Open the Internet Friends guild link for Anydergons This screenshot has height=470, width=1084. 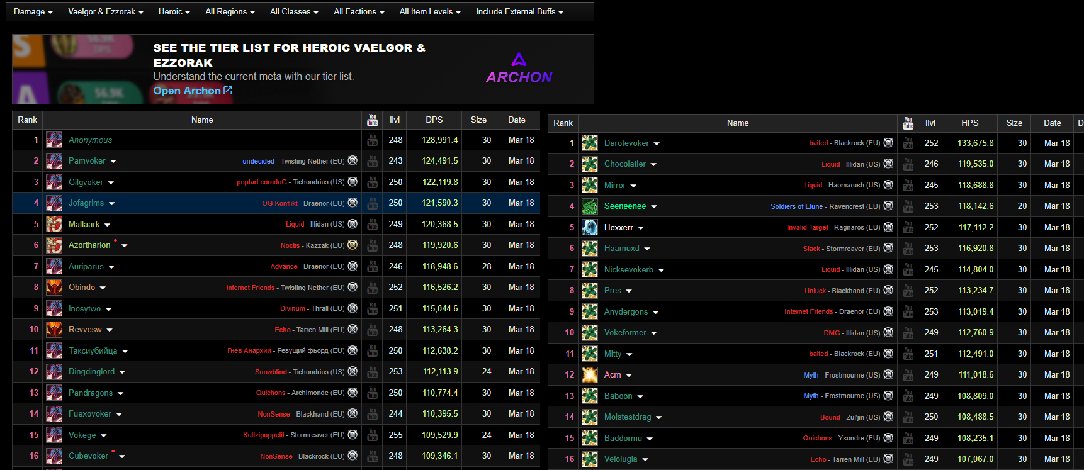[x=809, y=311]
